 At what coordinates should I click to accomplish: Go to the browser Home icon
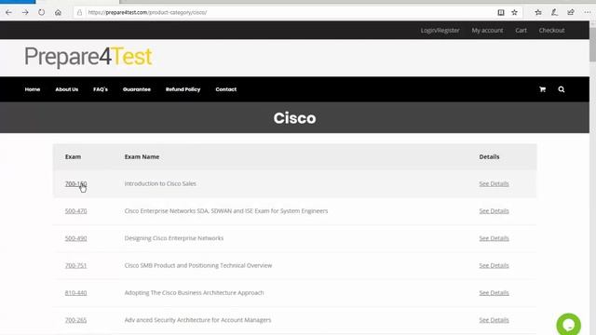tap(58, 12)
